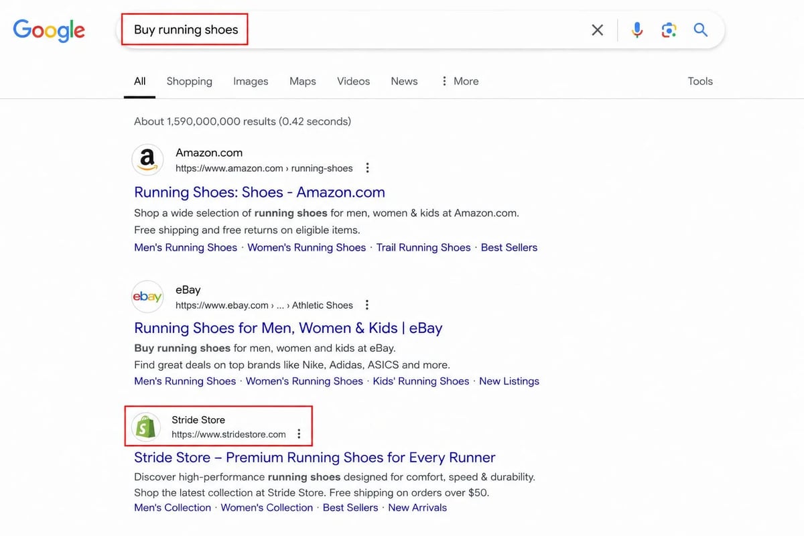This screenshot has height=536, width=804.
Task: Click the Amazon favicon
Action: 147,160
